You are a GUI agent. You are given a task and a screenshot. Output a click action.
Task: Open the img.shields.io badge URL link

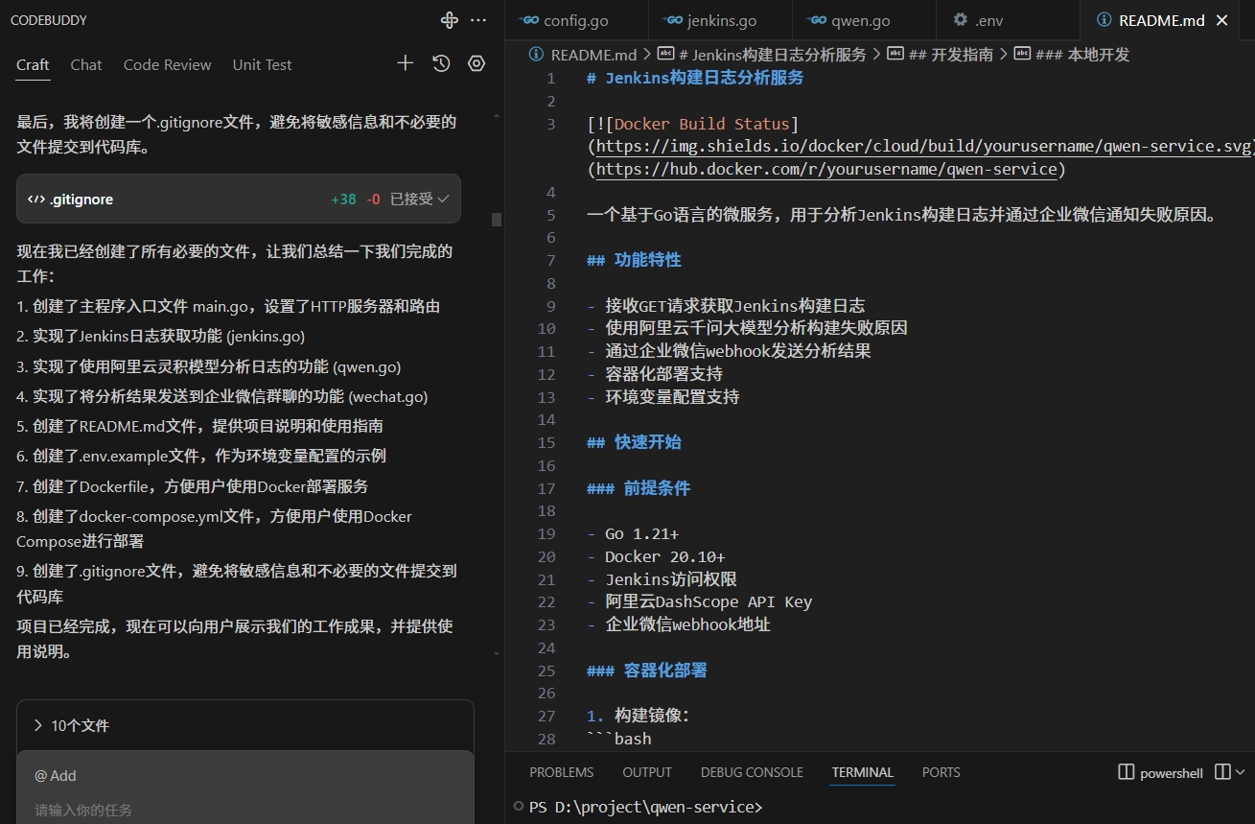[x=924, y=147]
